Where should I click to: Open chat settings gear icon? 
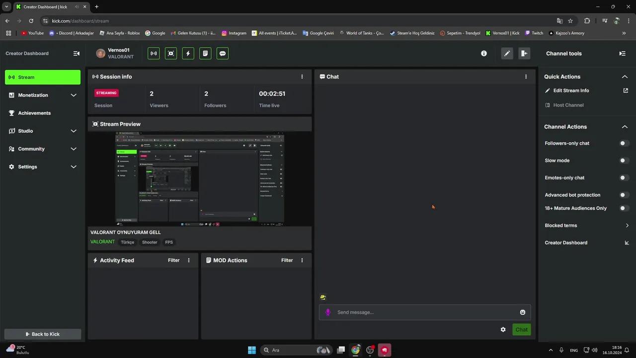(x=503, y=330)
